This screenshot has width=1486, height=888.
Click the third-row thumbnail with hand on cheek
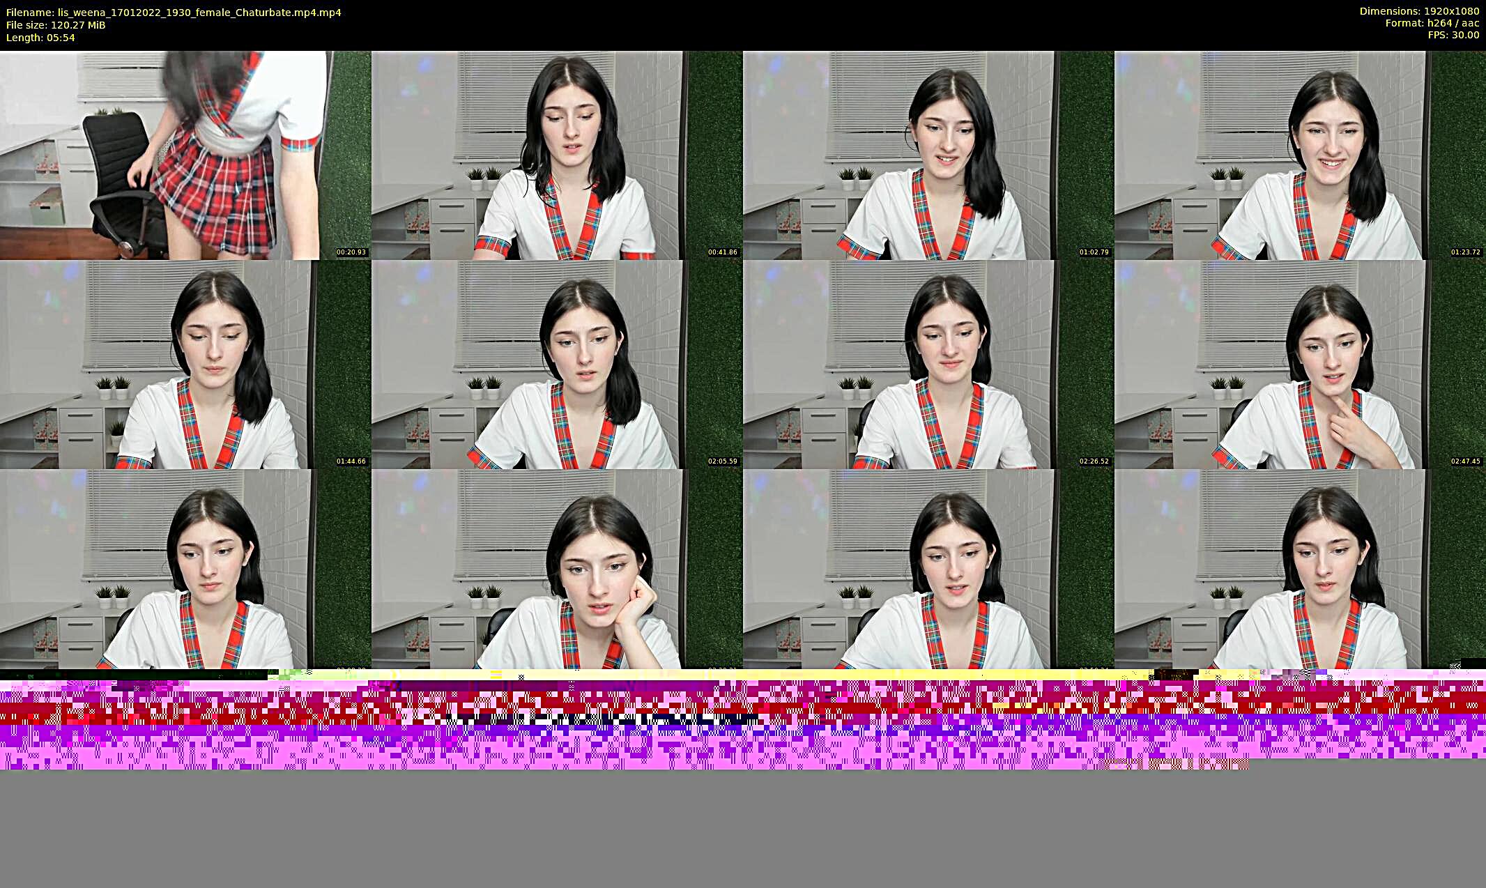[556, 569]
